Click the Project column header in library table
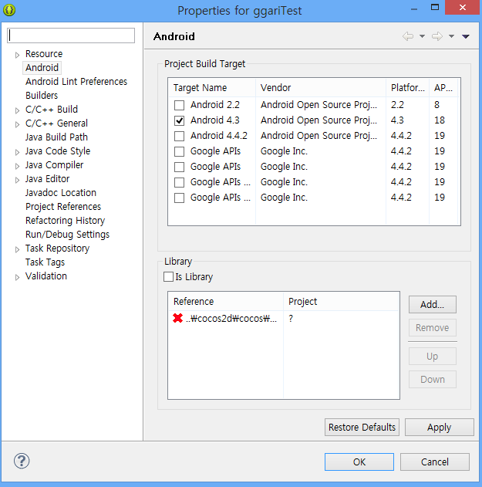 (x=341, y=302)
